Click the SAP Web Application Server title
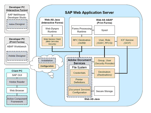Screen dimensions: 151x113 [x=89, y=13]
